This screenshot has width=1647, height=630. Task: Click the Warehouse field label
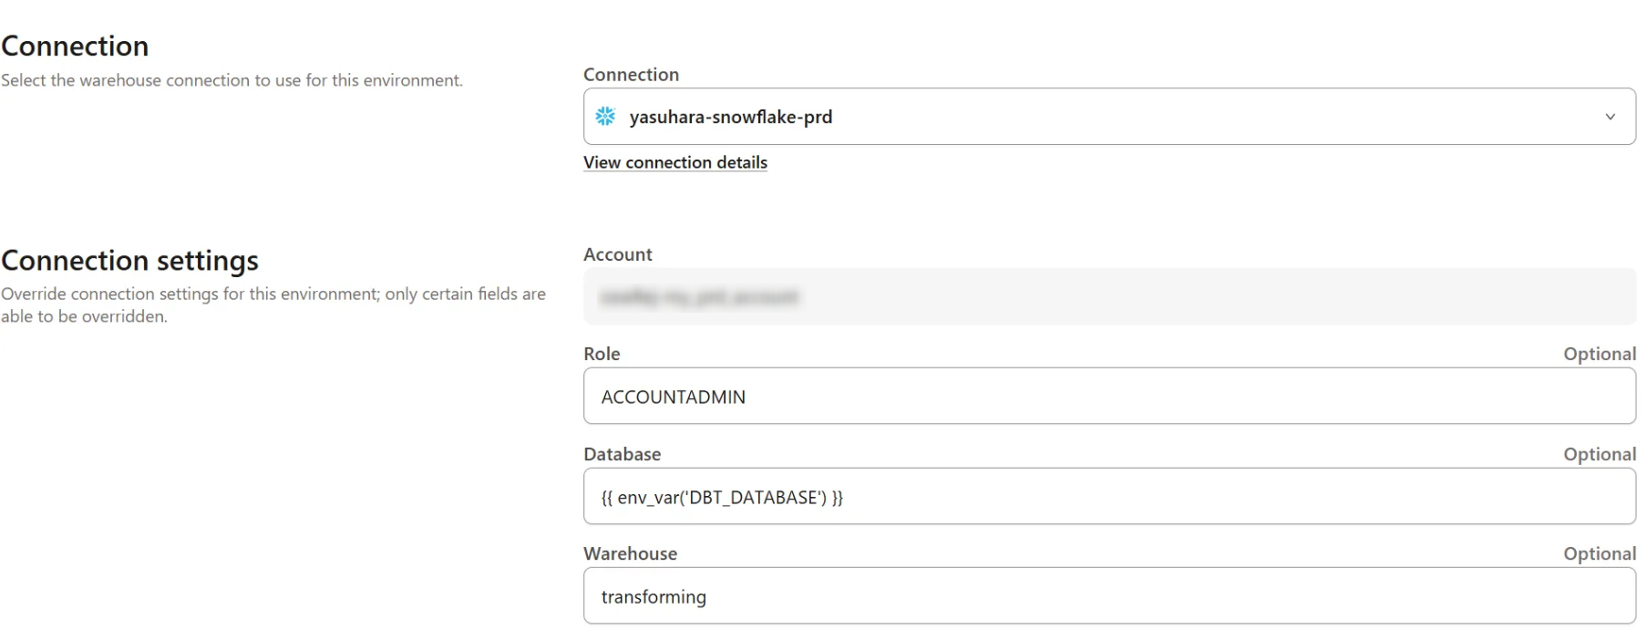(631, 553)
